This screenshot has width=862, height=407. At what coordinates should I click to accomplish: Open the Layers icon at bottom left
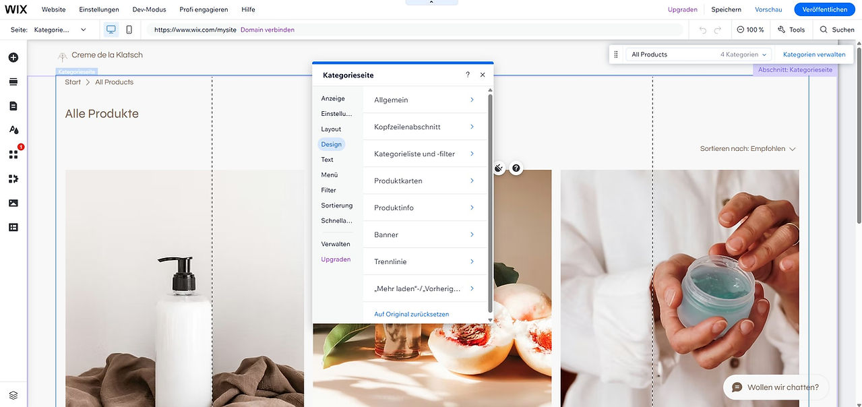point(13,395)
